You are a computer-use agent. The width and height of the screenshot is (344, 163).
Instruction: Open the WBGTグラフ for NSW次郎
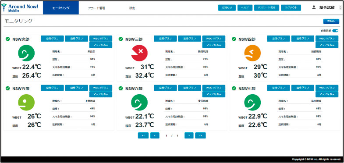(x=101, y=39)
